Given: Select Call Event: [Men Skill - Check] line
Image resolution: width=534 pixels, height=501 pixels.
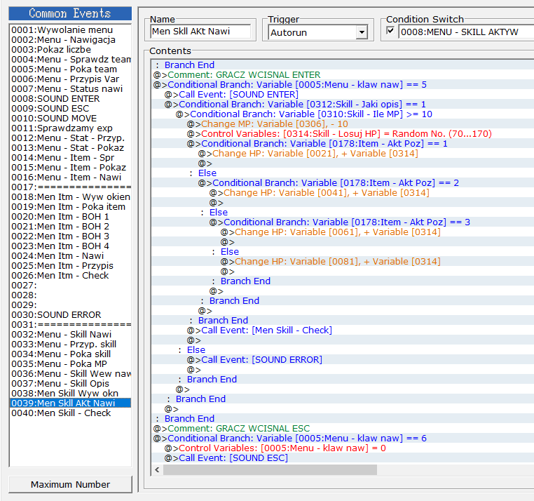Looking at the screenshot, I should click(343, 330).
